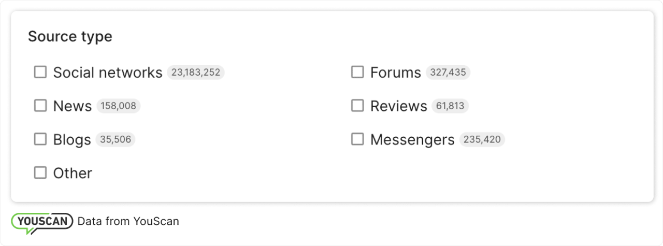
Task: Click the Source type heading
Action: click(x=70, y=37)
